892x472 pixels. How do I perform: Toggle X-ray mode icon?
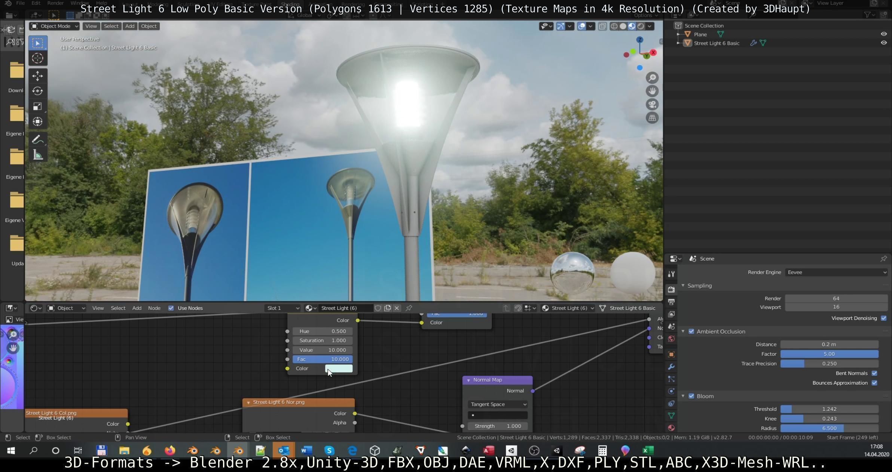pos(602,26)
